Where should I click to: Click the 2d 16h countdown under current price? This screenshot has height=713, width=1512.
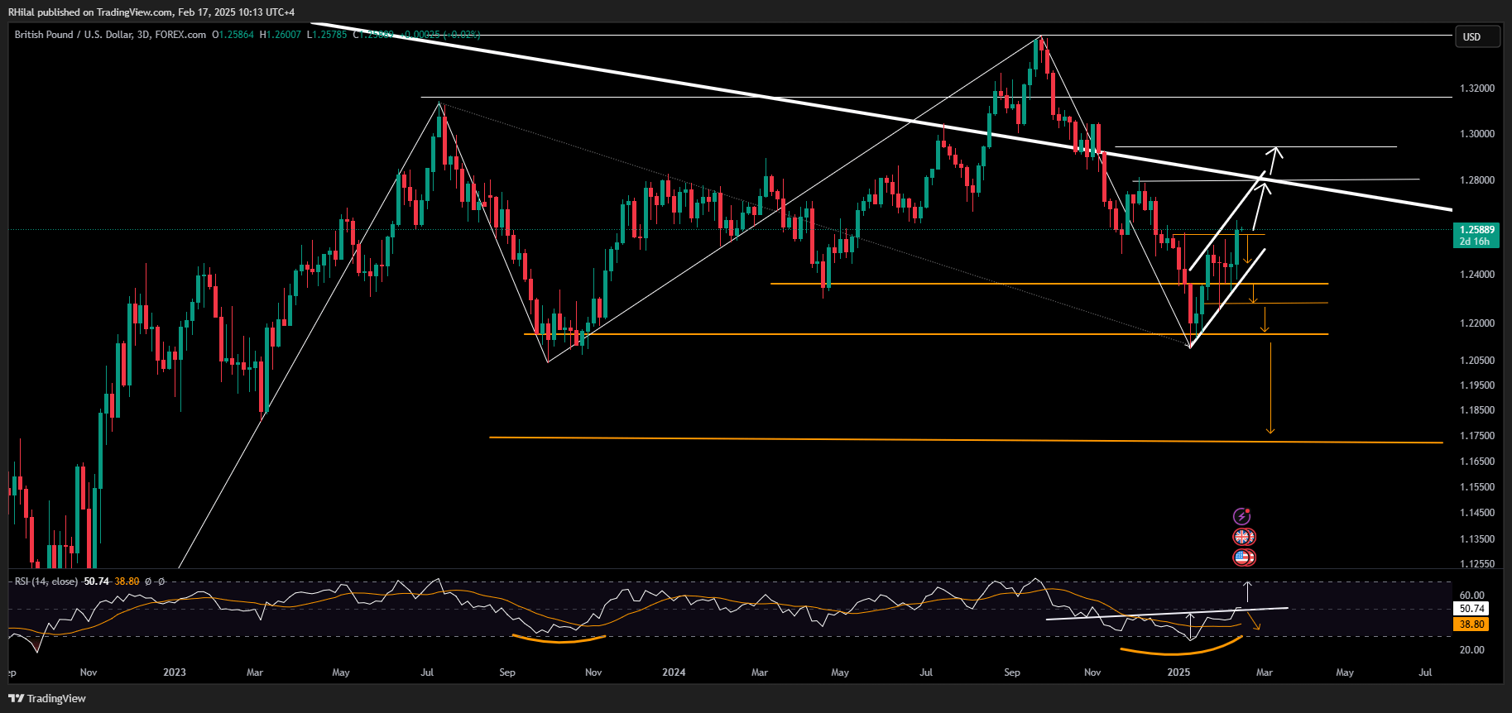pos(1474,242)
